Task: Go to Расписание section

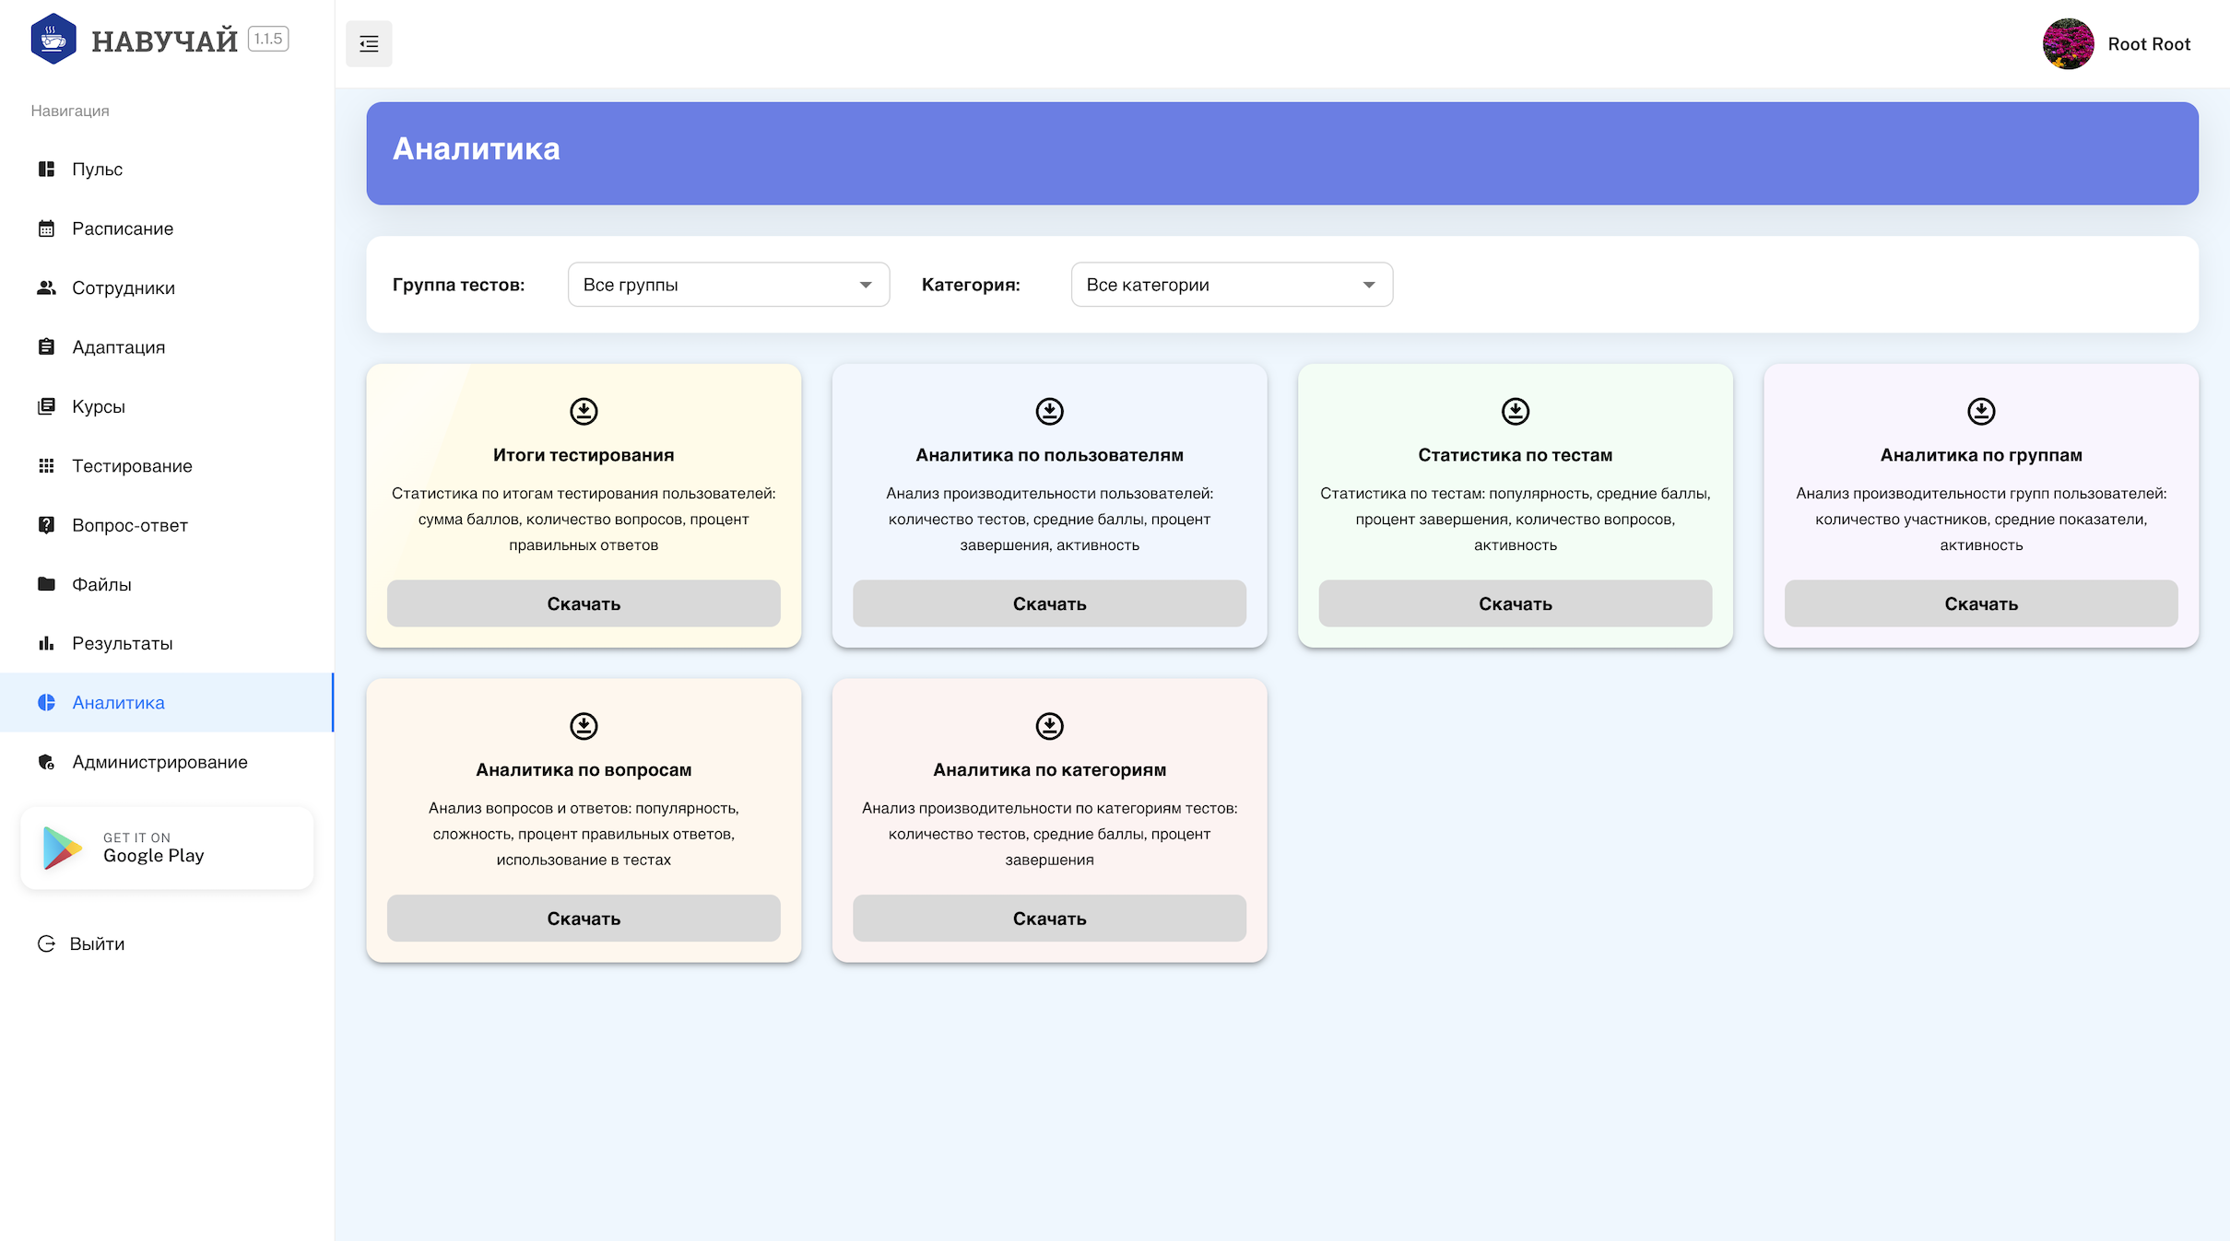Action: (167, 228)
